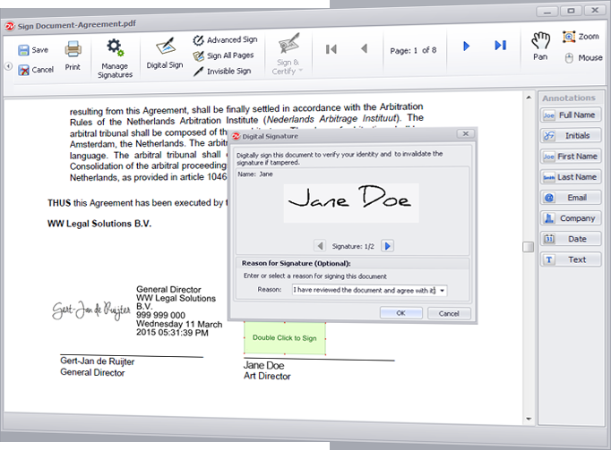Viewport: 611px width, 450px height.
Task: Click the green Double Click to Sign field
Action: click(x=285, y=338)
